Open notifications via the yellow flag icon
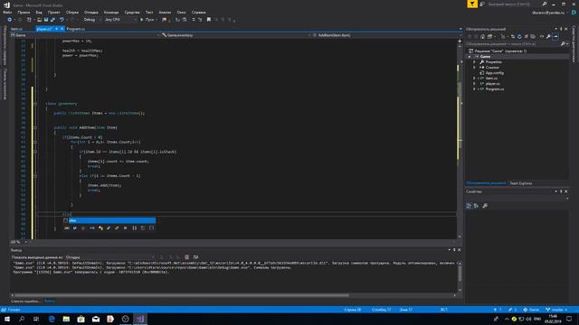The height and width of the screenshot is (325, 579). 472,4
